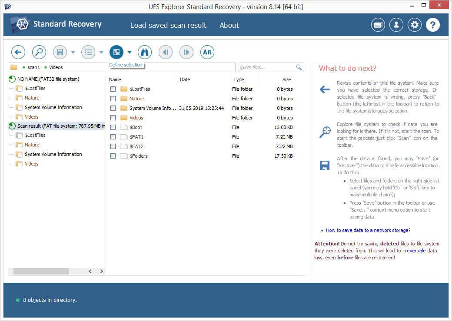452x321 pixels.
Task: Click the floppy save icon in help panel
Action: [x=325, y=165]
